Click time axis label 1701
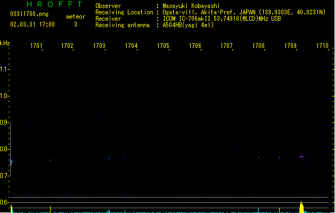335x213 pixels. pyautogui.click(x=36, y=46)
